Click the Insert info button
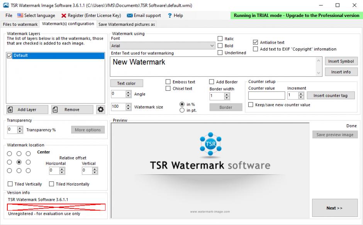The image size is (363, 225). pyautogui.click(x=341, y=72)
